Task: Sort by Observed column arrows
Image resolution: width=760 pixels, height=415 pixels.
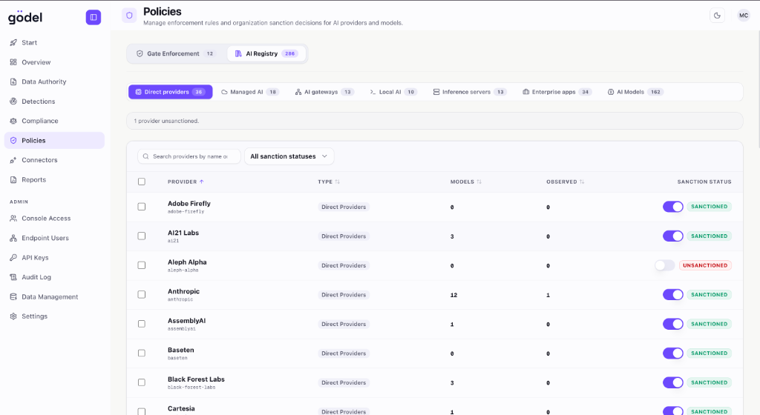Action: 582,182
